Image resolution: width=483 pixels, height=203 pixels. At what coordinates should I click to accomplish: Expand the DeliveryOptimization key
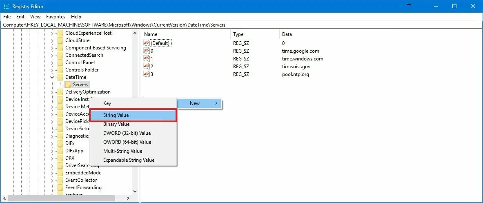[x=52, y=92]
